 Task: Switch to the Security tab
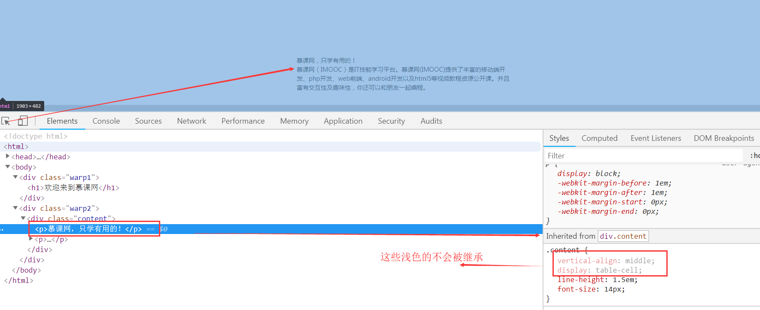tap(391, 121)
